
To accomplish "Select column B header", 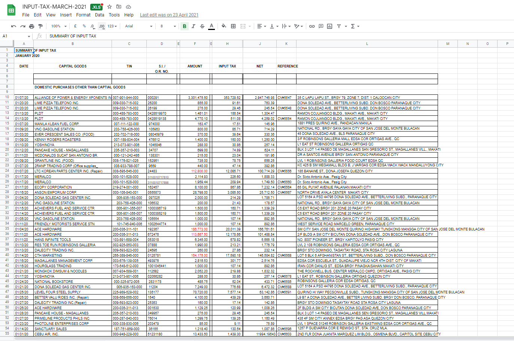I will point(73,43).
